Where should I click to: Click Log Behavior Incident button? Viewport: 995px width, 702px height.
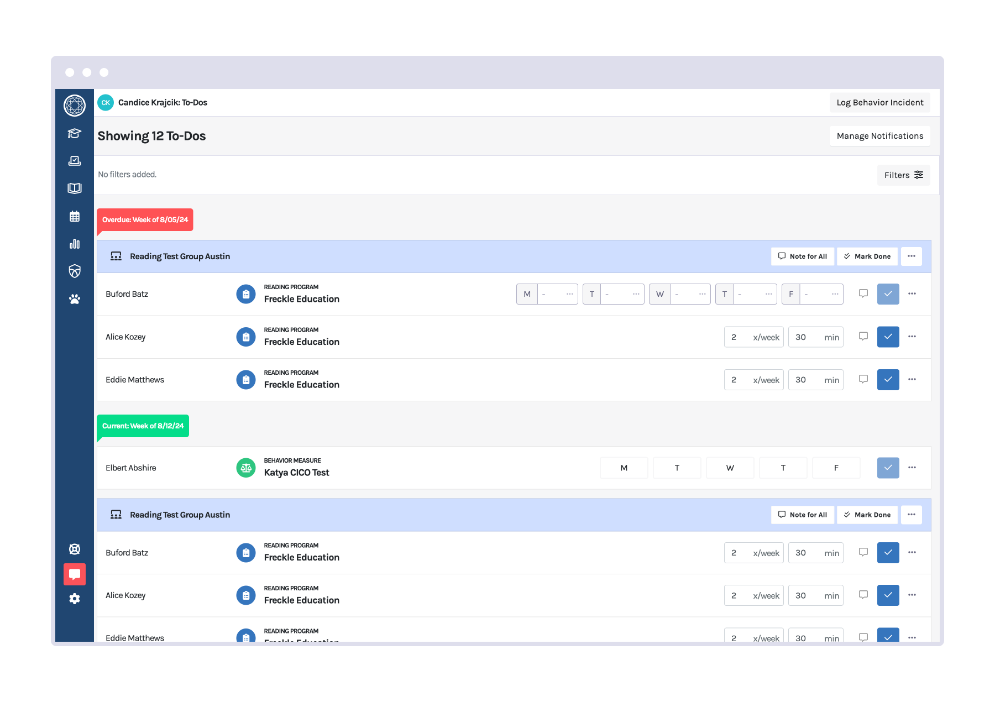pyautogui.click(x=880, y=103)
